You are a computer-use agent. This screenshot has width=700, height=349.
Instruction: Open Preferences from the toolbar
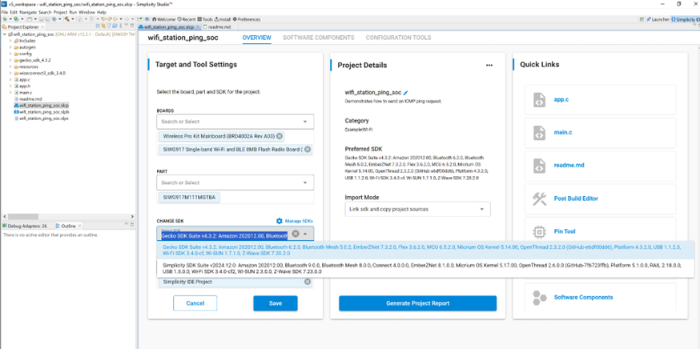(x=247, y=20)
